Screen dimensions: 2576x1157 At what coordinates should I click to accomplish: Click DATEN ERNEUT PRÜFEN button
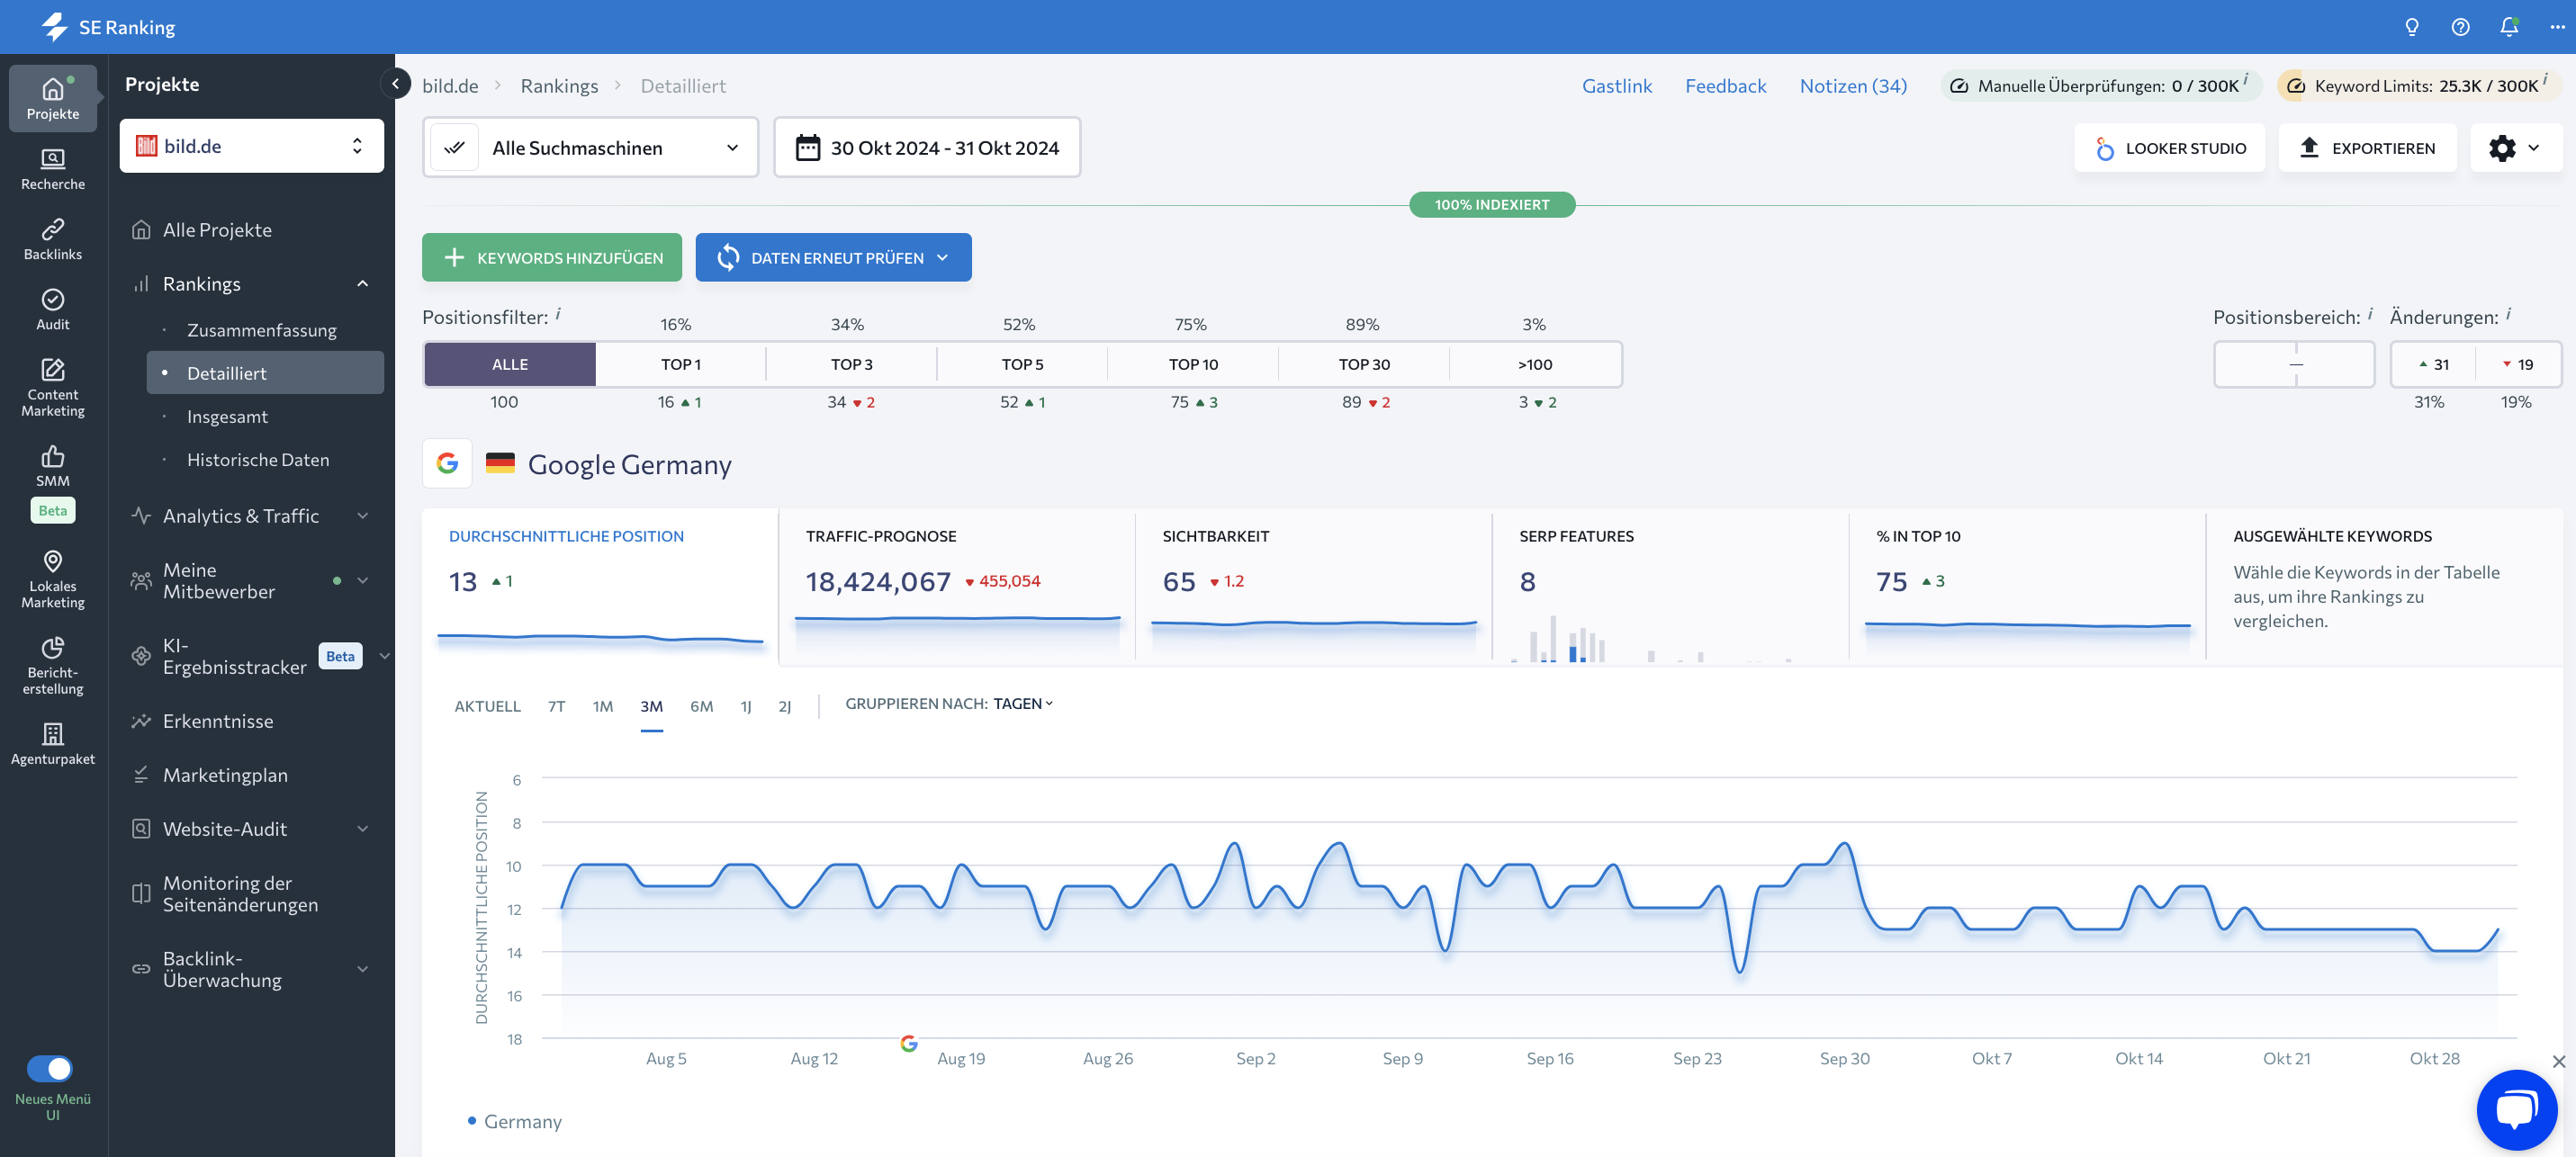833,257
